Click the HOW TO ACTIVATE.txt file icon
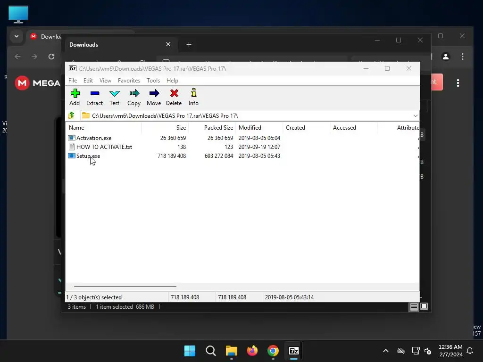The width and height of the screenshot is (483, 362). tap(72, 147)
